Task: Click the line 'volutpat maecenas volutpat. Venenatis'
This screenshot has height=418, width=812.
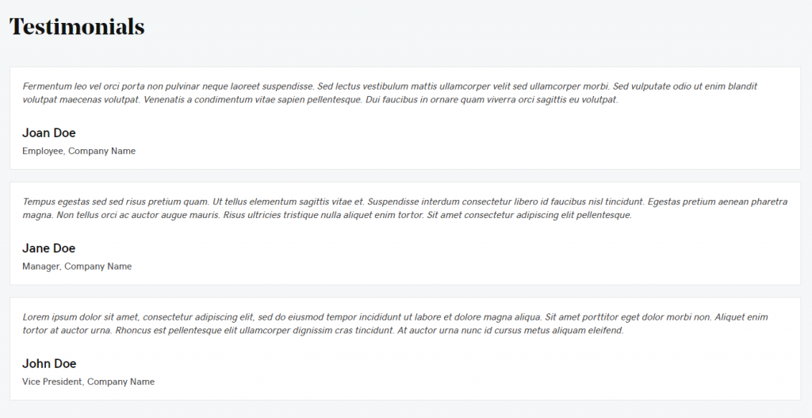Action: pyautogui.click(x=320, y=99)
